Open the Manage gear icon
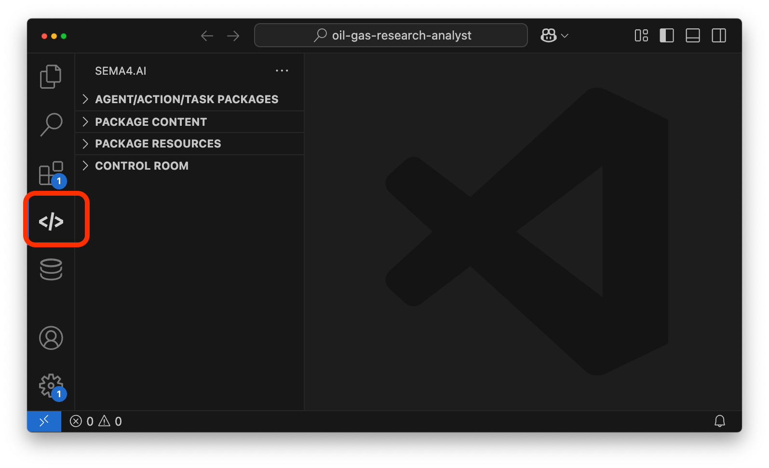The image size is (769, 468). [52, 387]
